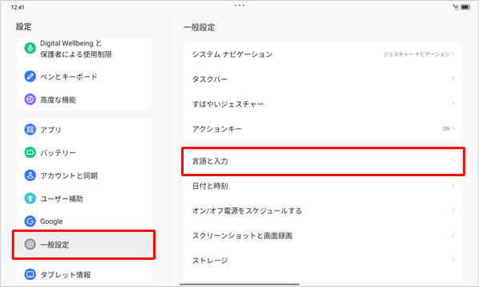This screenshot has height=287, width=479.
Task: Tap the green battery icon
Action: click(30, 152)
